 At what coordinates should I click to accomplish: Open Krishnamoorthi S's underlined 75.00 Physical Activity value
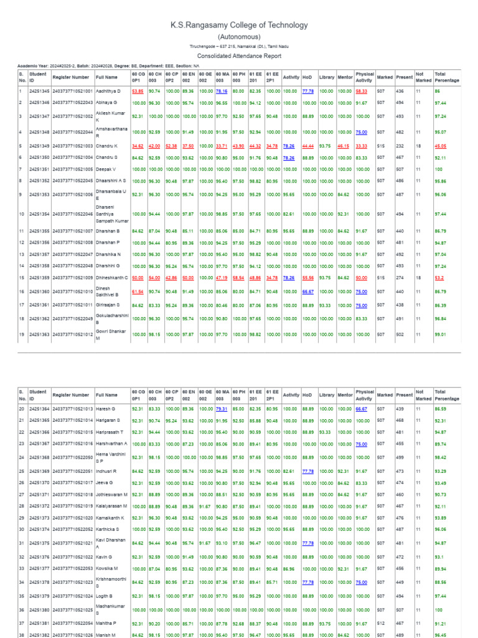(x=362, y=583)
